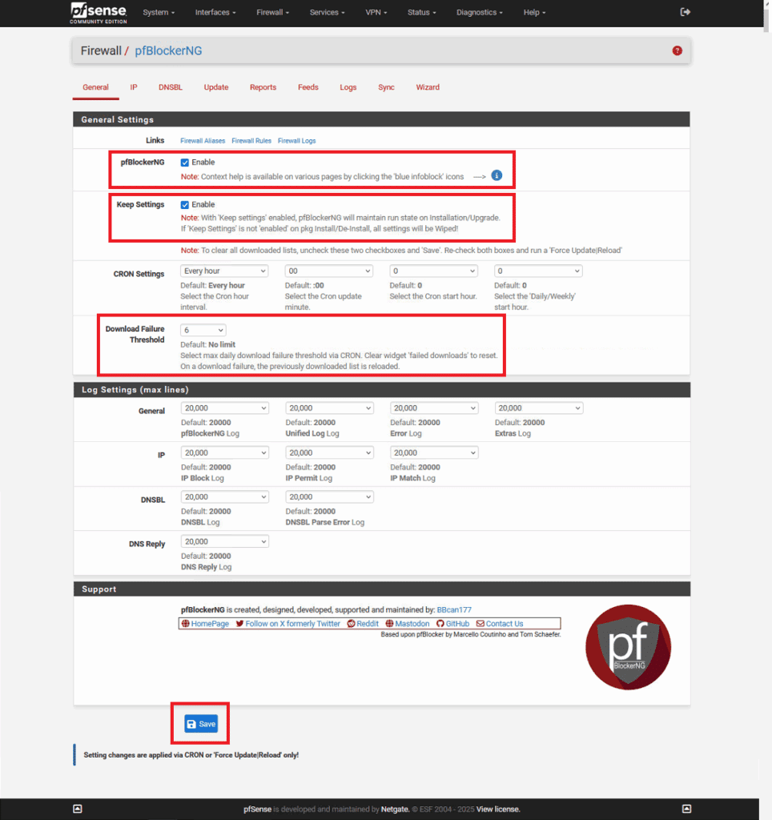Open the Firewall Aliases link
The height and width of the screenshot is (820, 772).
[203, 141]
